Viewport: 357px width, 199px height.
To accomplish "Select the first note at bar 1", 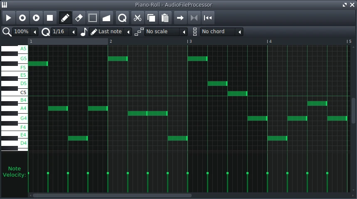I will (x=38, y=63).
